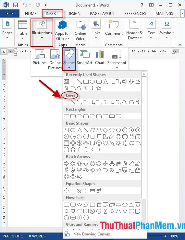The image size is (185, 240).
Task: Pick Scribble shape under Lines
Action: (x=138, y=102)
